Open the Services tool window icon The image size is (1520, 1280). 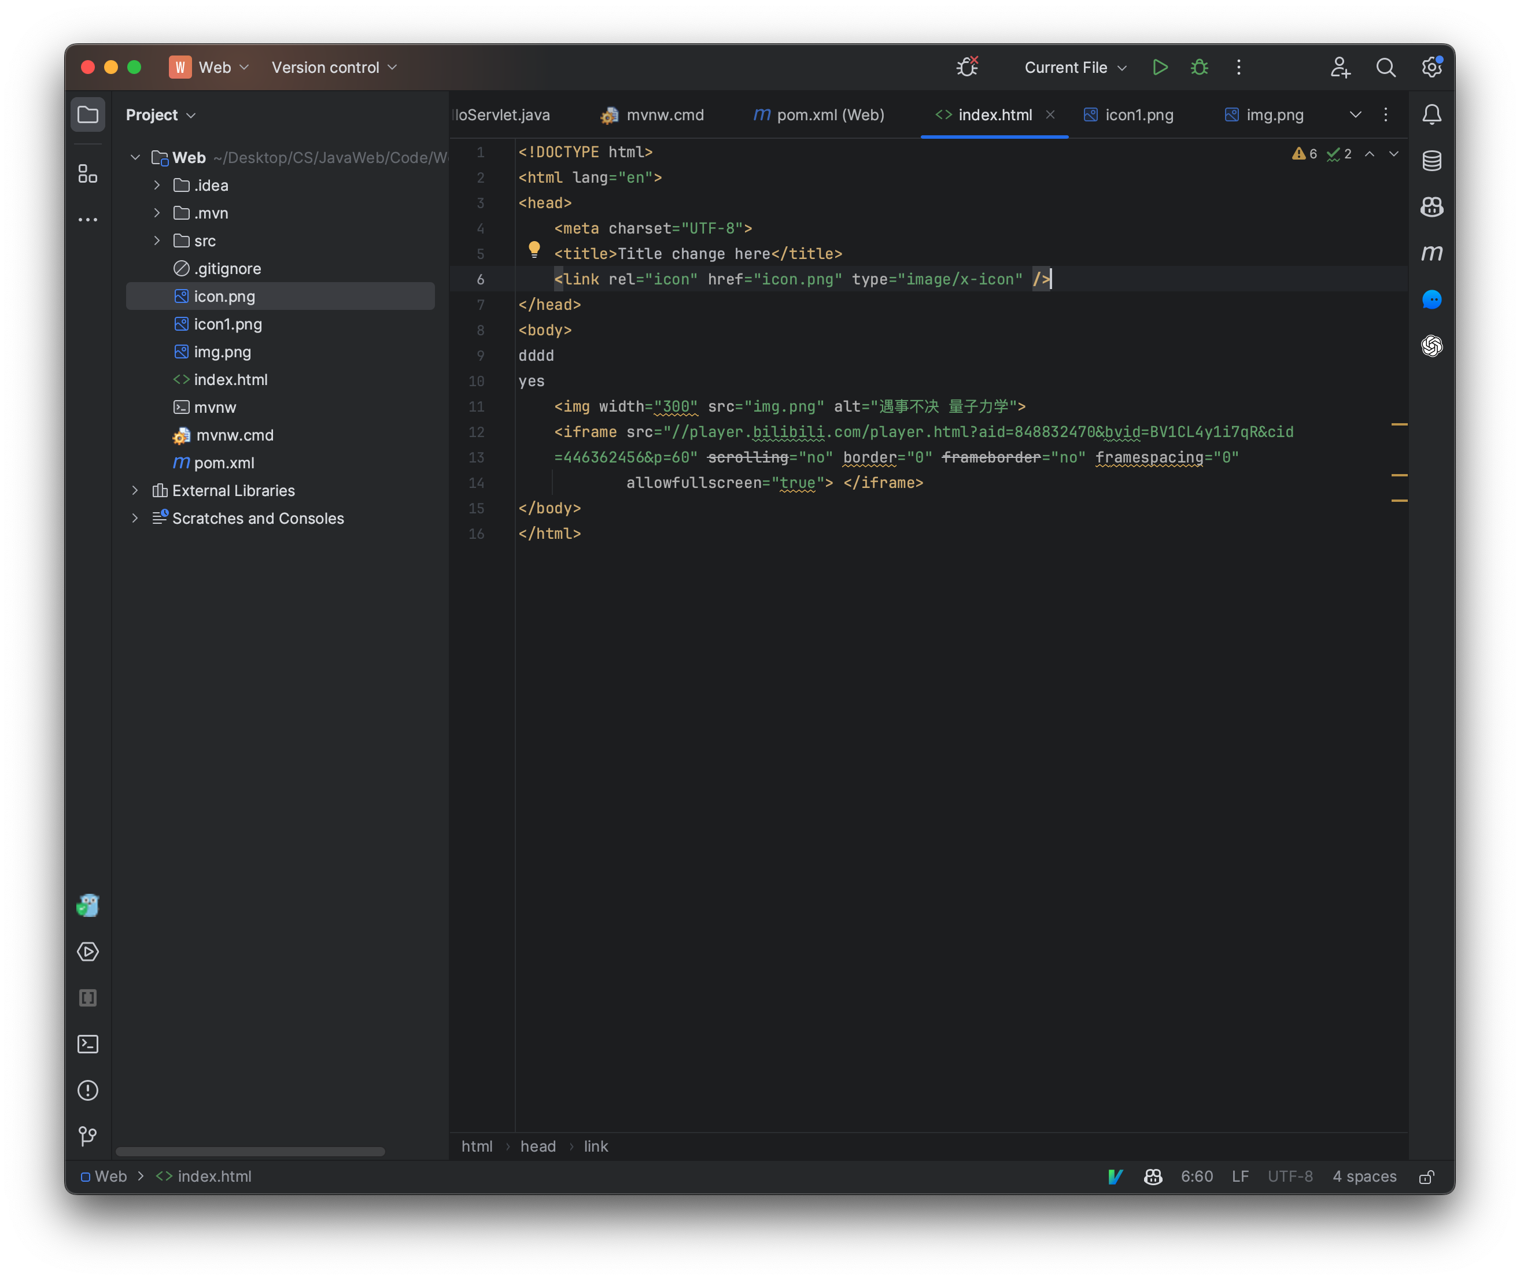click(x=88, y=952)
